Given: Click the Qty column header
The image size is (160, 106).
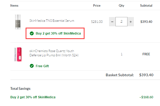Looking at the screenshot, I should [121, 6].
